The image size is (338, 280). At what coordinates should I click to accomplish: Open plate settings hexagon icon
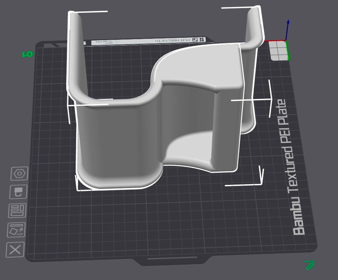[x=19, y=173]
